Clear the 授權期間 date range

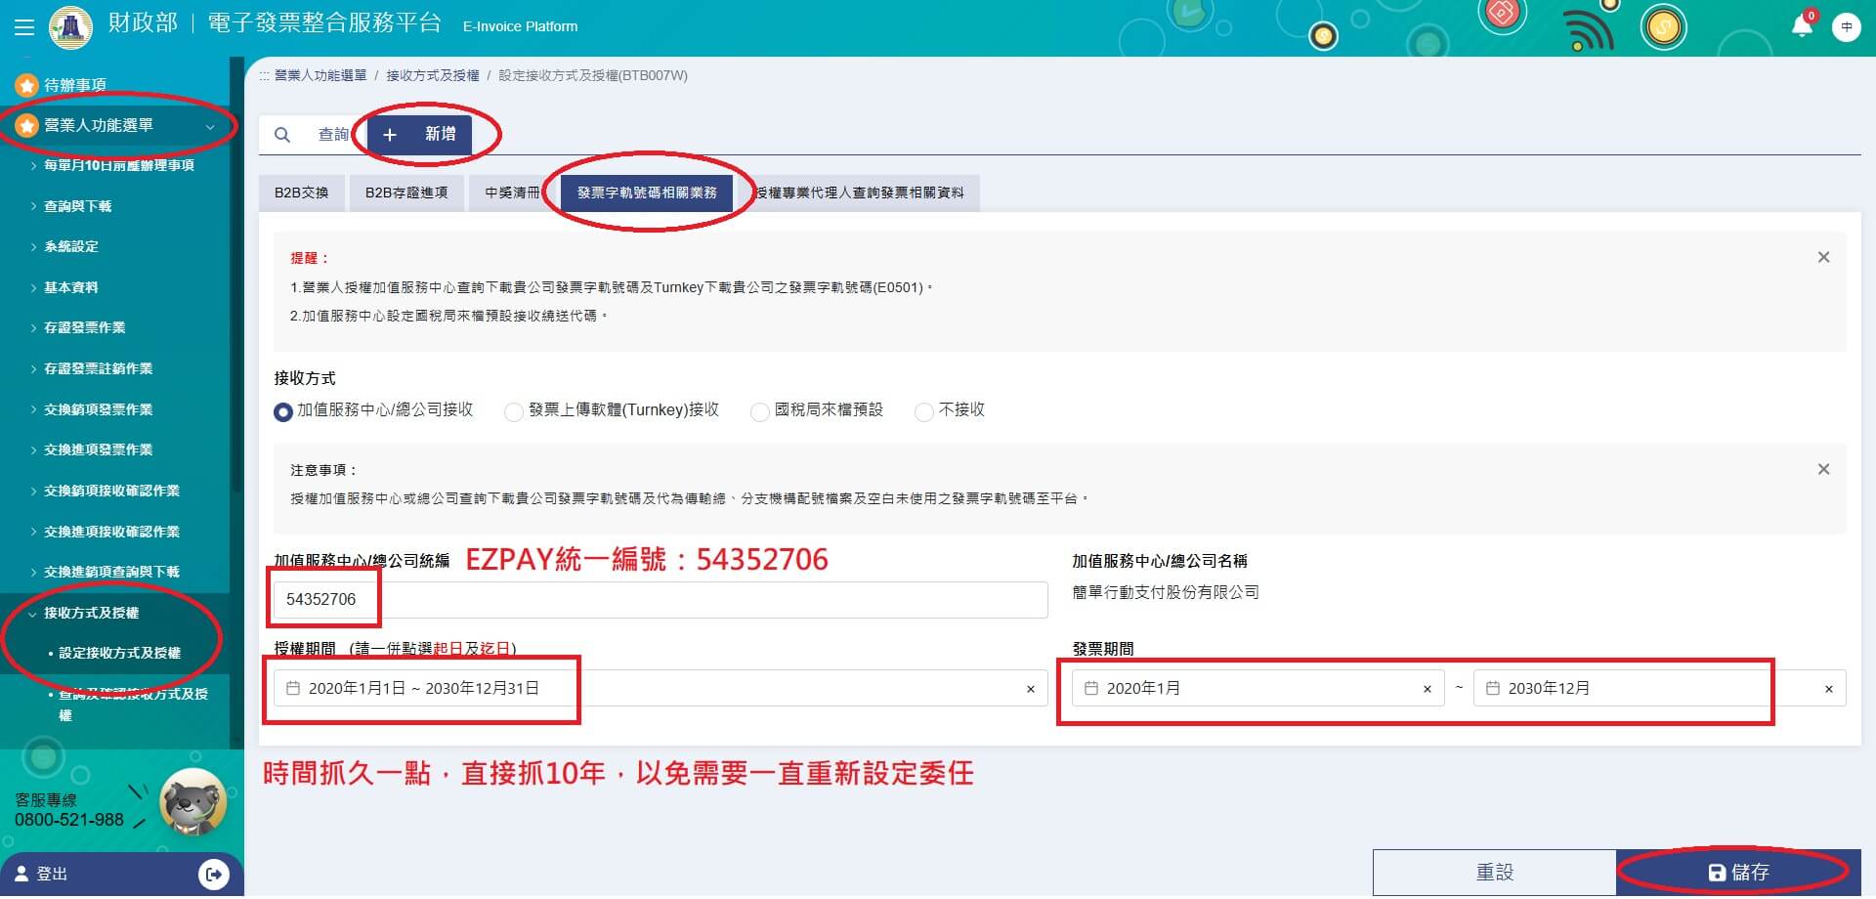pos(1030,689)
